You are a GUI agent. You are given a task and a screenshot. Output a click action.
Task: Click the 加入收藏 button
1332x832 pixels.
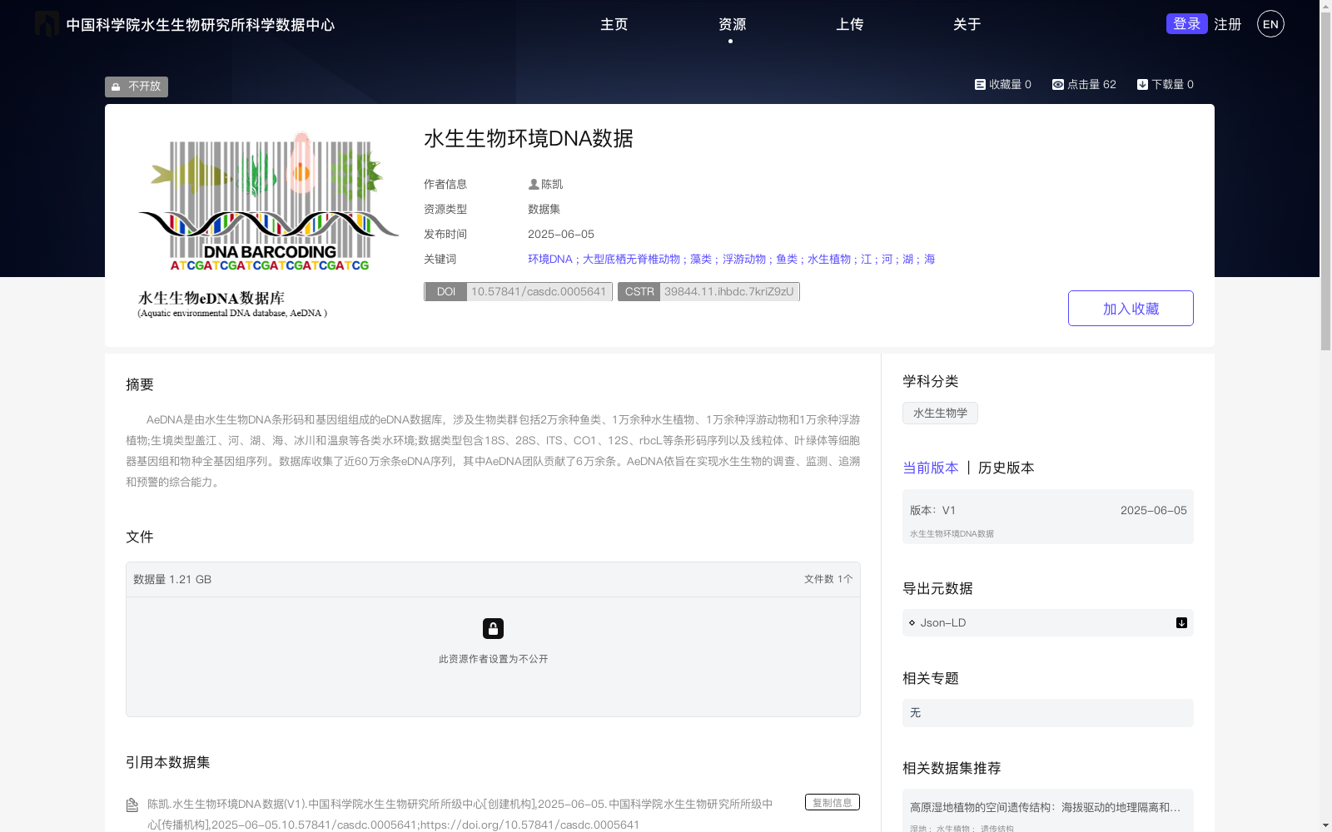(1130, 308)
